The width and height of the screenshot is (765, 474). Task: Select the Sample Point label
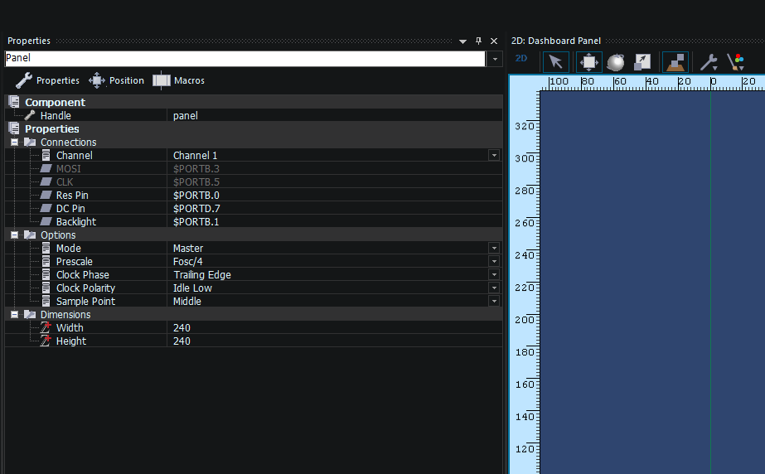pos(85,302)
